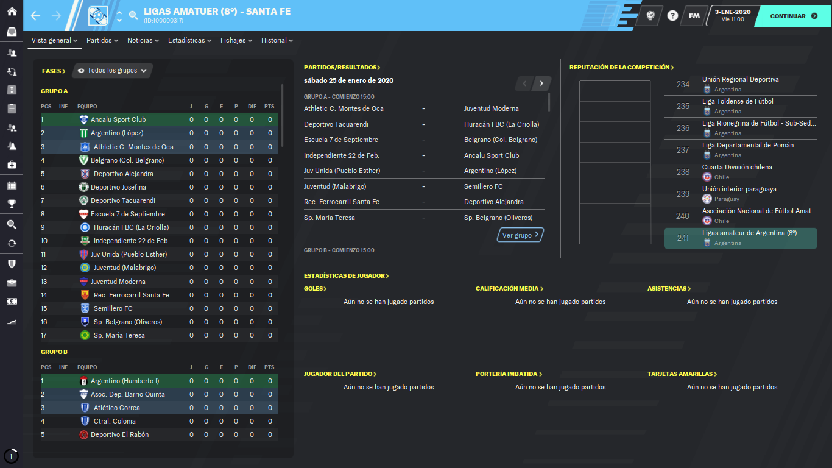Open the boardroom briefcase icon
This screenshot has width=832, height=468.
[11, 283]
